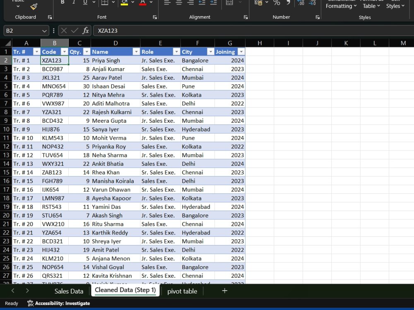Open the Cell Styles gallery
414x310 pixels.
click(x=395, y=4)
